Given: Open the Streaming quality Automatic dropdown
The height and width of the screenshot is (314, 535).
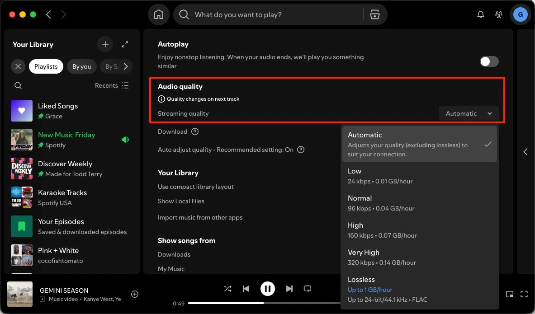Looking at the screenshot, I should (x=469, y=113).
